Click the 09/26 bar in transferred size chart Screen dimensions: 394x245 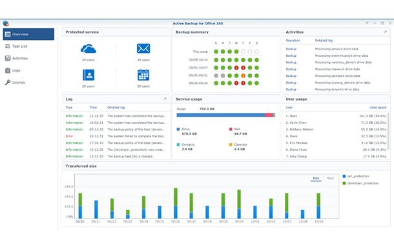pyautogui.click(x=176, y=203)
